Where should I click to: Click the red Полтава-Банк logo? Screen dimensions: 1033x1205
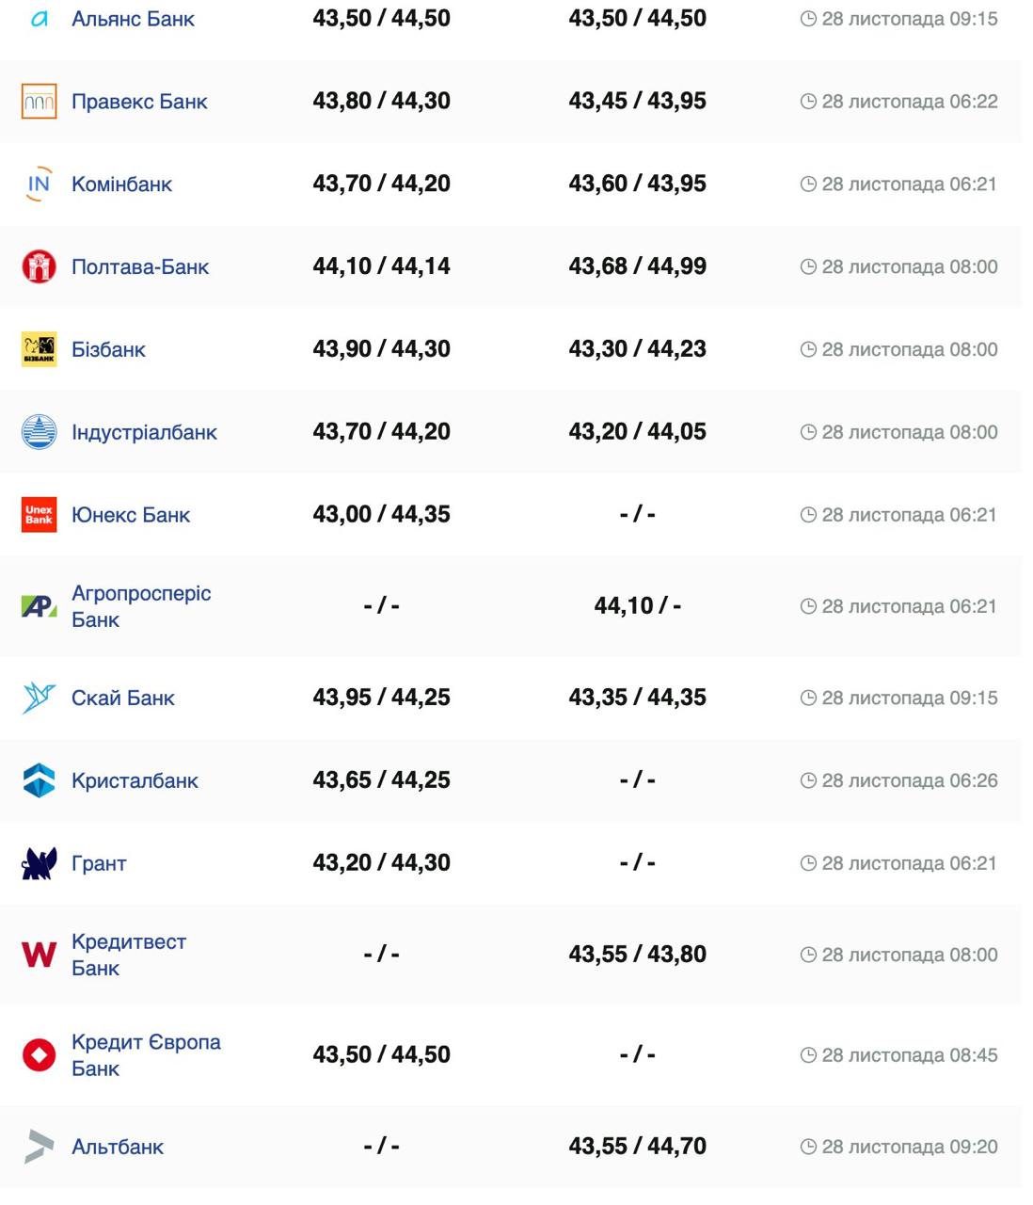40,267
